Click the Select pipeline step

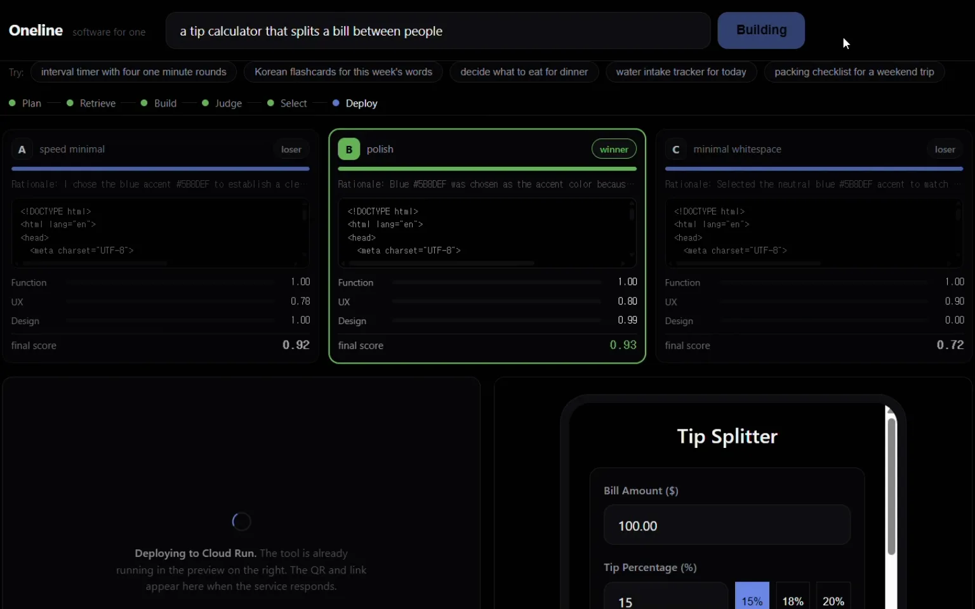pyautogui.click(x=287, y=103)
